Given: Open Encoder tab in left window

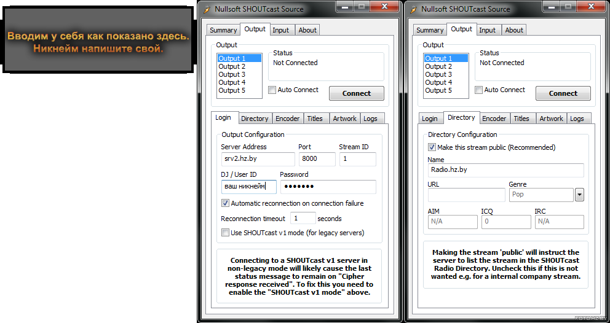Looking at the screenshot, I should [x=288, y=119].
